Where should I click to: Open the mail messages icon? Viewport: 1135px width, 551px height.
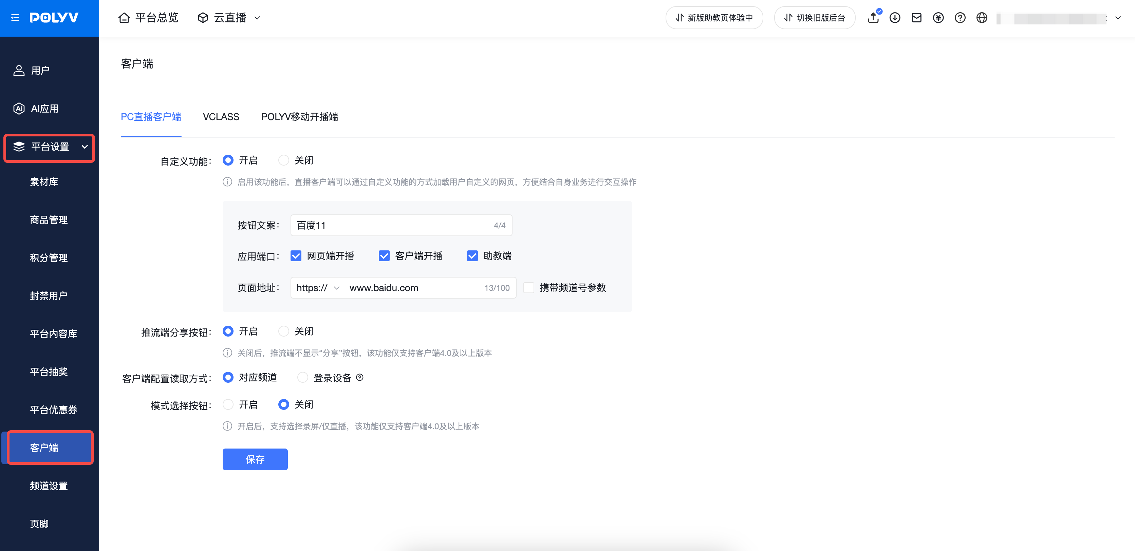[x=916, y=18]
